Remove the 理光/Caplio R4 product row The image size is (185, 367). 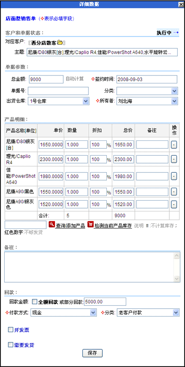click(173, 159)
